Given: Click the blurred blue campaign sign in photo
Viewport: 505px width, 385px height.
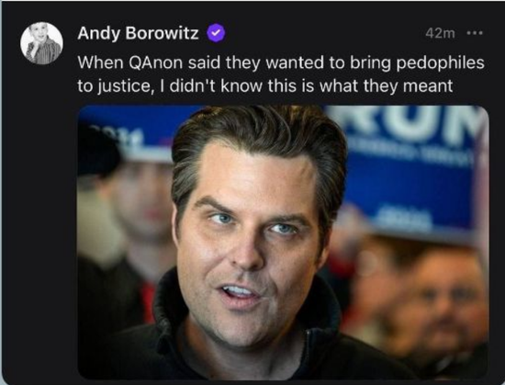Looking at the screenshot, I should 409,171.
